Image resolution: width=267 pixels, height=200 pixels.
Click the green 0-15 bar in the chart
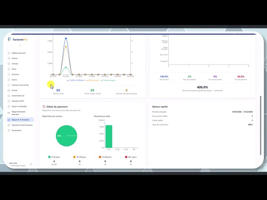[109, 137]
